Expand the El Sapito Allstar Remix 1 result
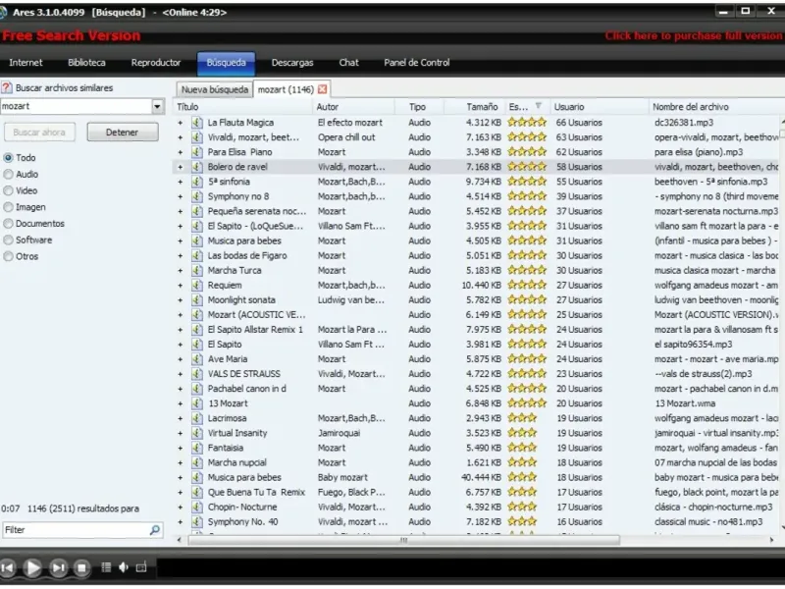This screenshot has width=785, height=589. (181, 329)
